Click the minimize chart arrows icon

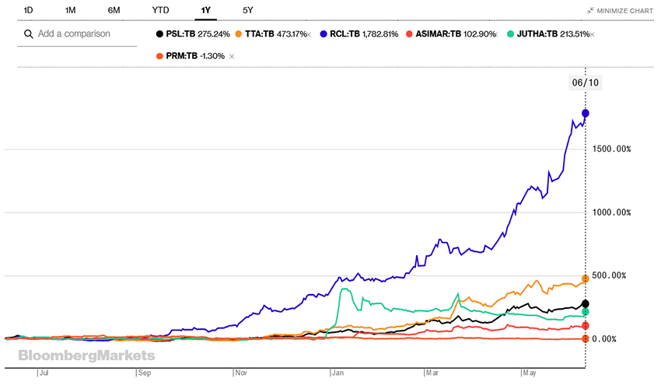pos(591,12)
